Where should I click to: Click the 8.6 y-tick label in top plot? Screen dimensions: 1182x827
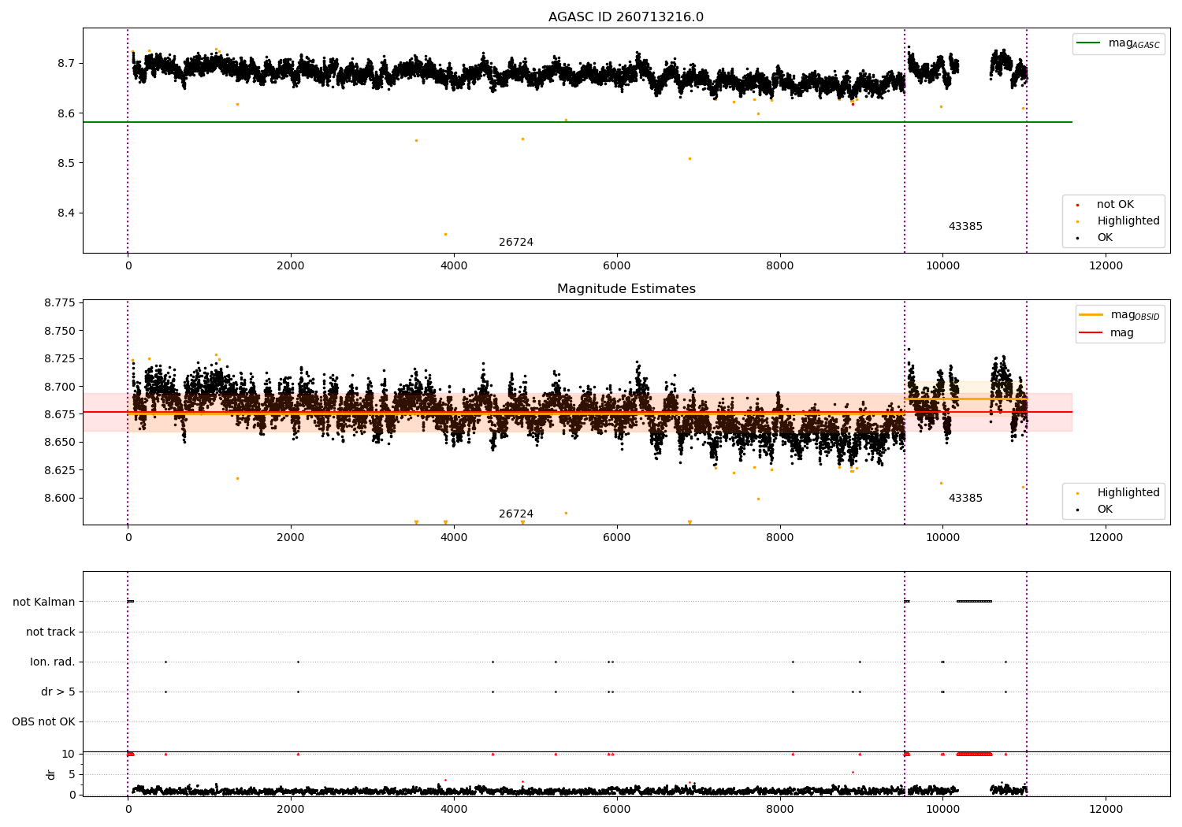[65, 113]
